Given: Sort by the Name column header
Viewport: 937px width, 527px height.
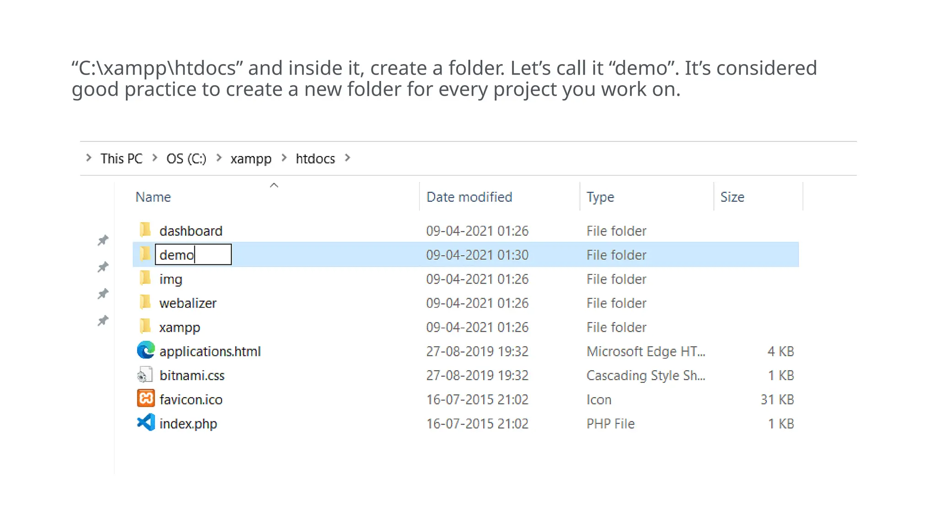Looking at the screenshot, I should click(153, 197).
